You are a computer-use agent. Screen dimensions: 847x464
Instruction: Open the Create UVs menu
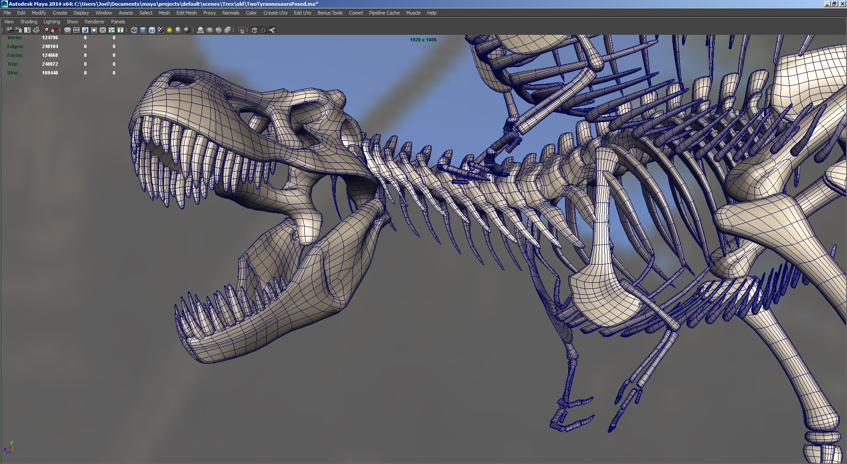point(275,13)
